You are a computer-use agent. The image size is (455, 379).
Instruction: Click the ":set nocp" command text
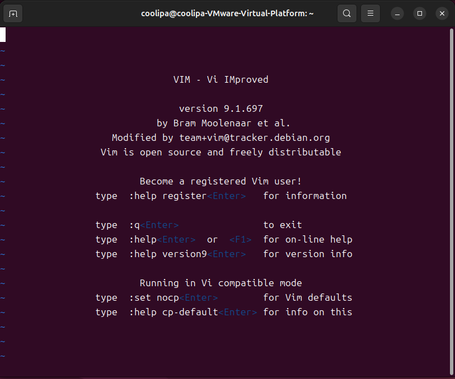coord(154,297)
